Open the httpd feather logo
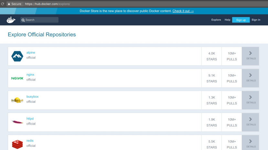268x150 pixels. pyautogui.click(x=17, y=122)
